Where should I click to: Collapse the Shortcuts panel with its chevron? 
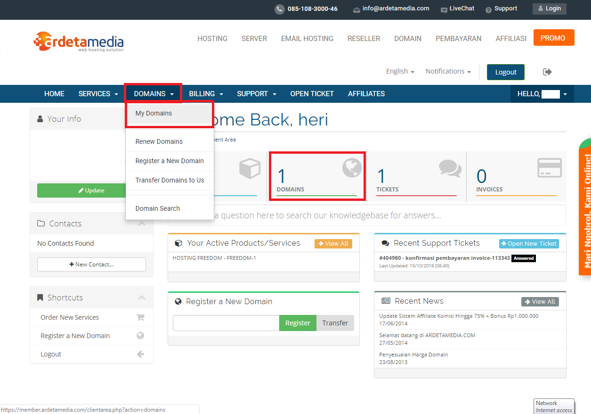[x=142, y=298]
